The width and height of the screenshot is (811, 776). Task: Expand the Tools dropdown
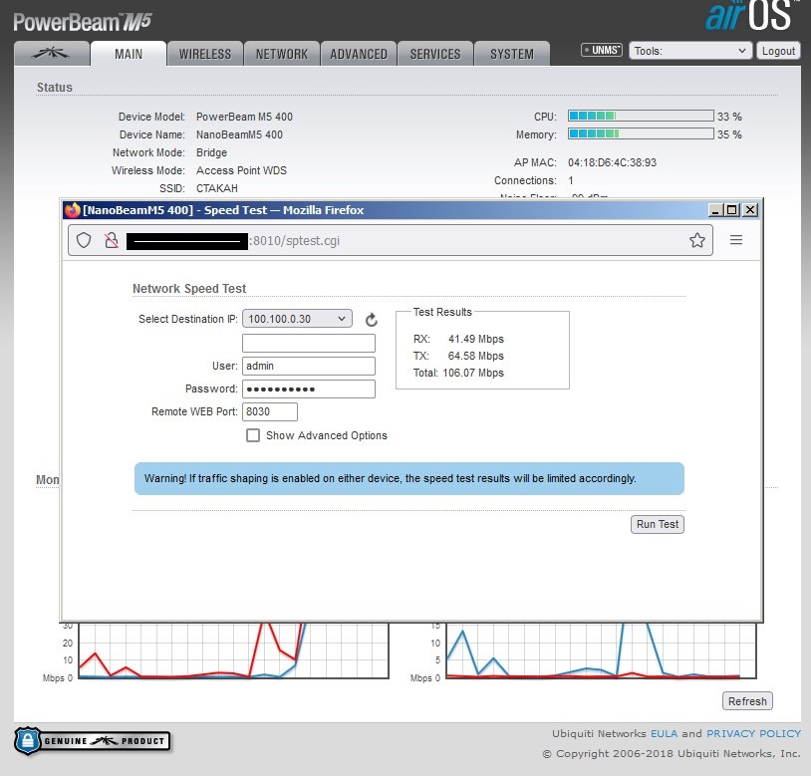tap(690, 51)
